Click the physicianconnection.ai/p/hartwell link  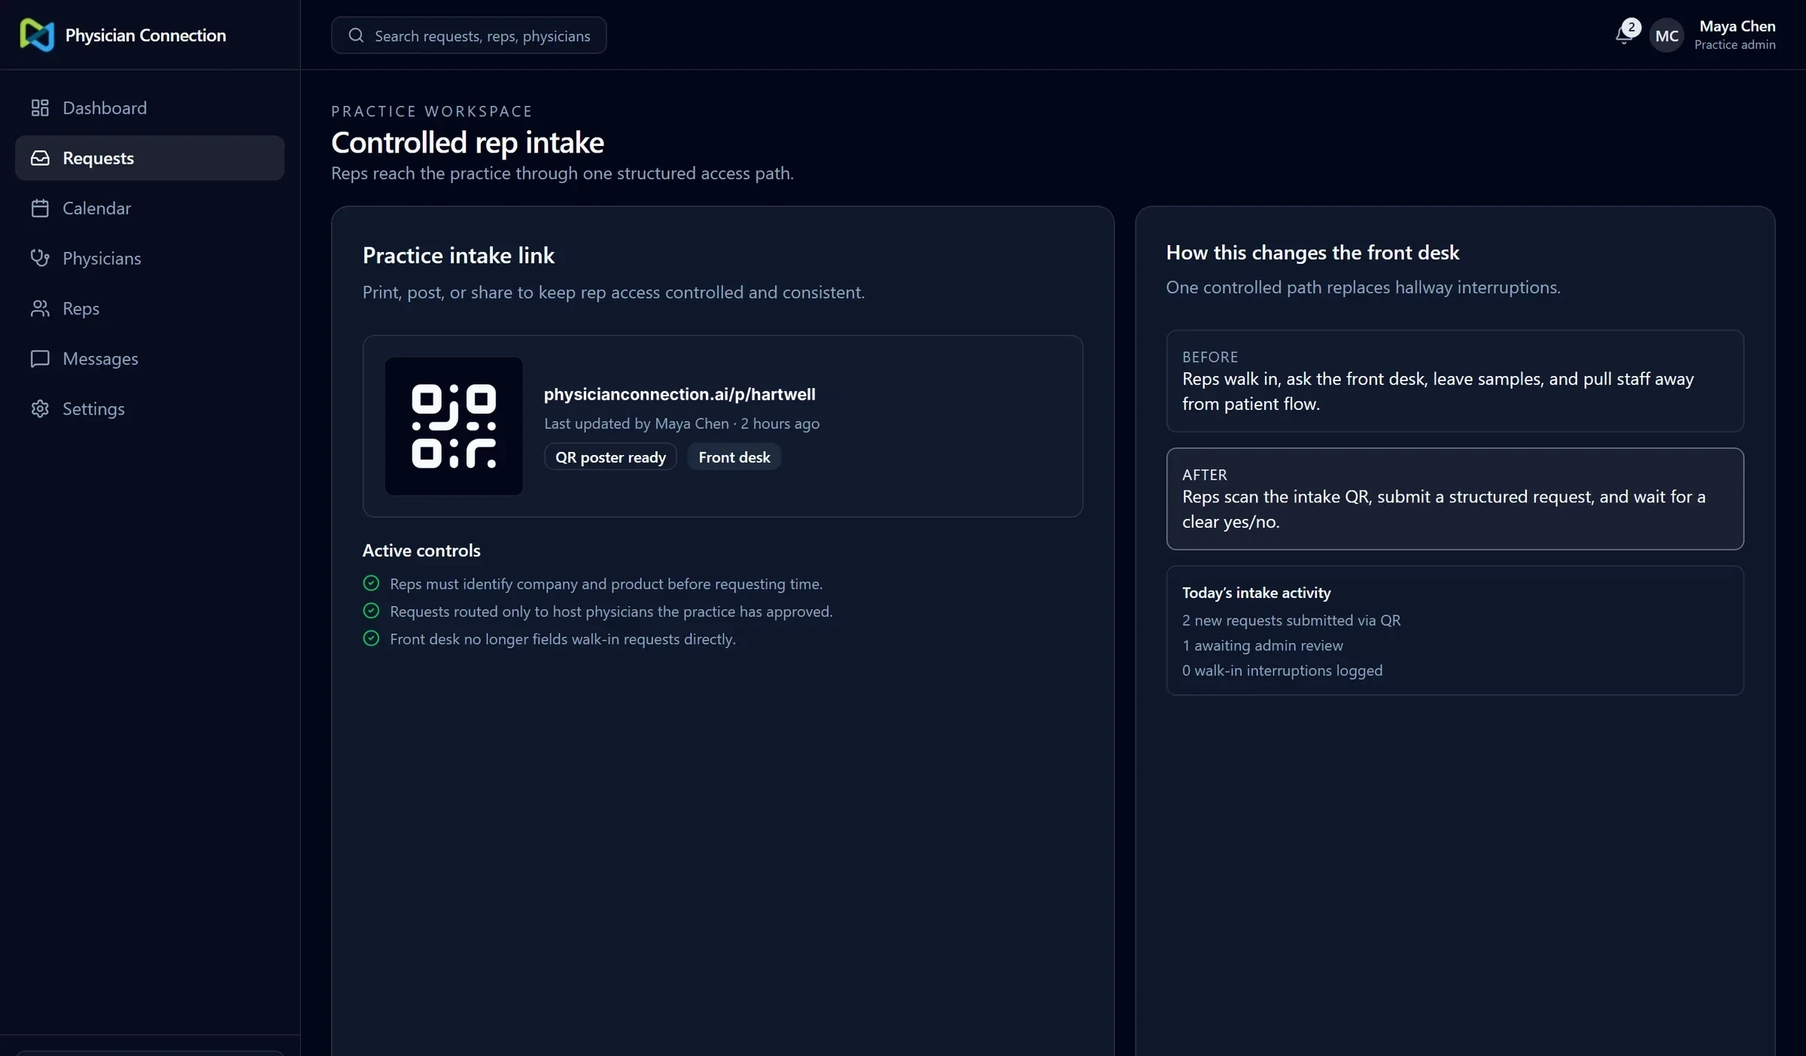(x=680, y=394)
